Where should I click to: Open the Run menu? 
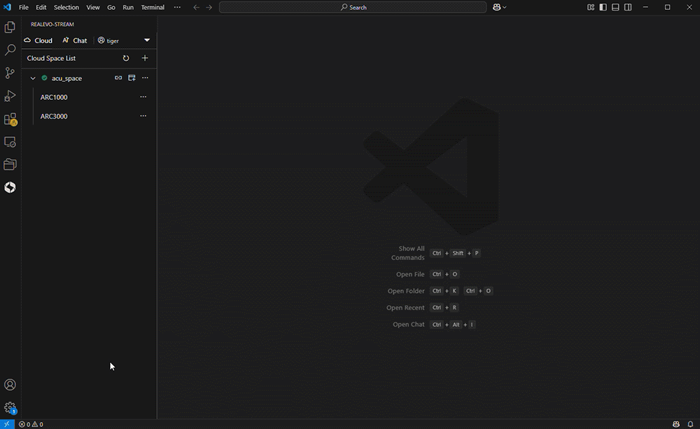(x=128, y=7)
